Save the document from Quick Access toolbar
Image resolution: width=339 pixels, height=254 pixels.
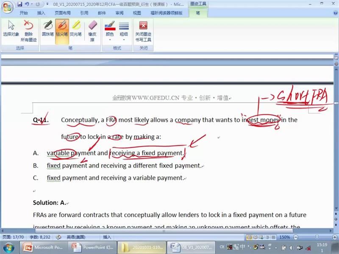pos(20,4)
